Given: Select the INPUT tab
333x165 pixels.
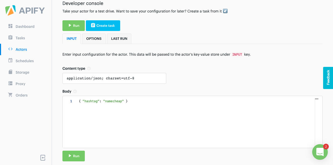Looking at the screenshot, I should pyautogui.click(x=72, y=39).
